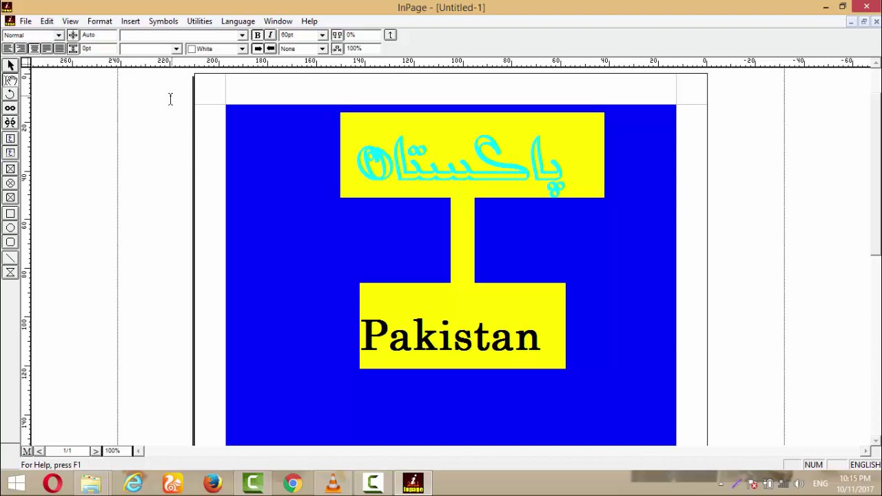Viewport: 882px width, 496px height.
Task: Set left-to-right text direction arrow
Action: pyautogui.click(x=258, y=48)
